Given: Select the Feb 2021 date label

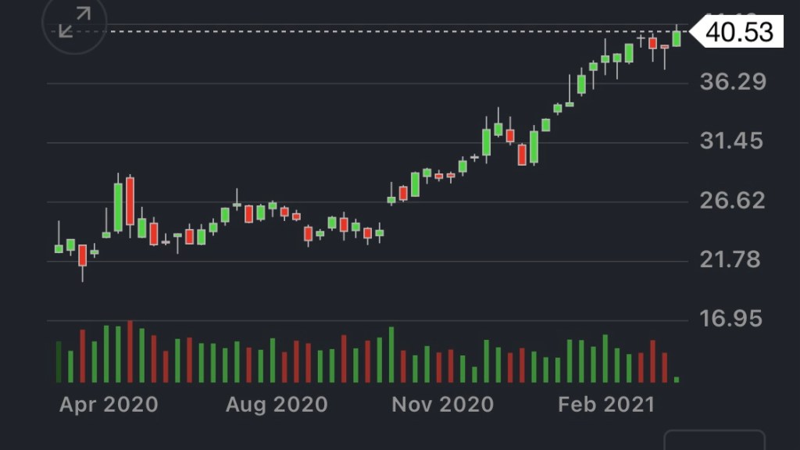Looking at the screenshot, I should click(x=606, y=405).
